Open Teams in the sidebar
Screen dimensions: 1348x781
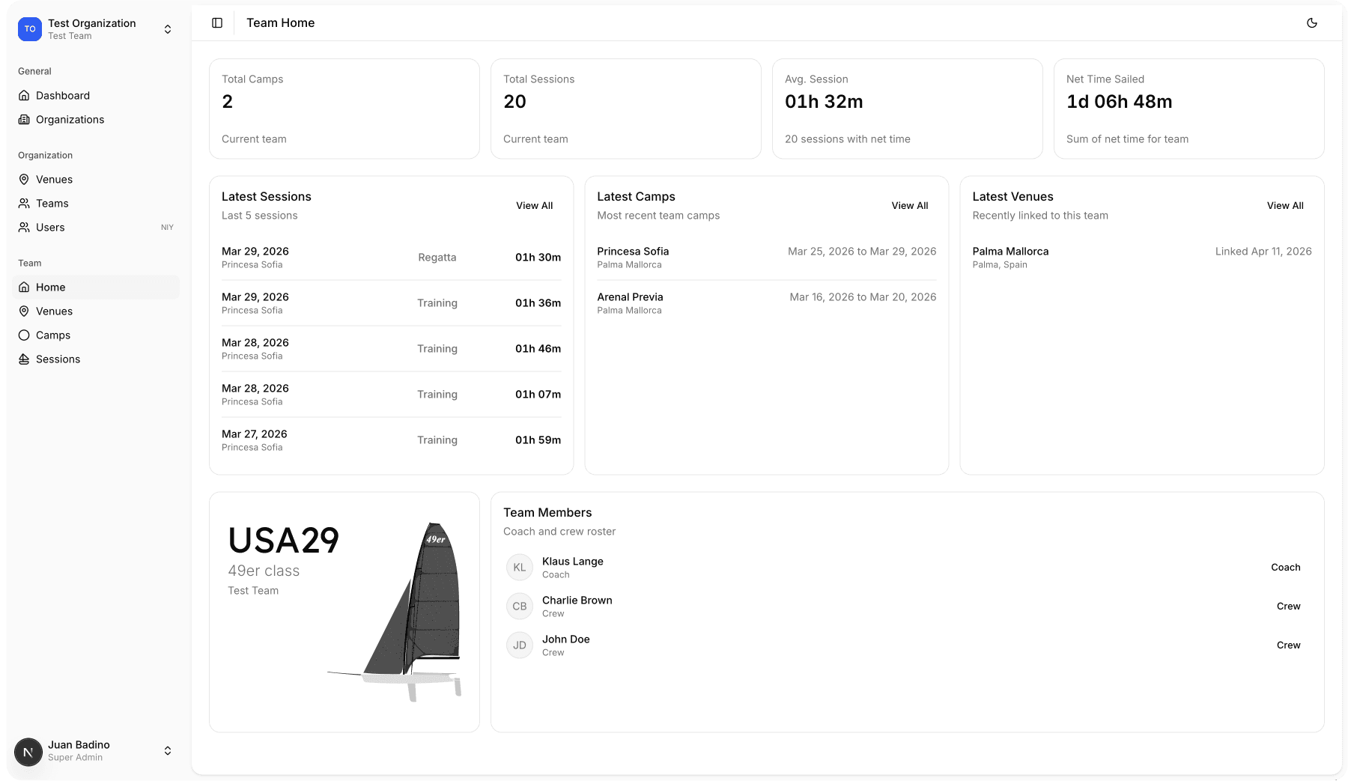[96, 204]
